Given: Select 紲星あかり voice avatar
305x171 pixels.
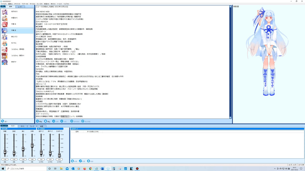Looking at the screenshot, I should pyautogui.click(x=5, y=18).
